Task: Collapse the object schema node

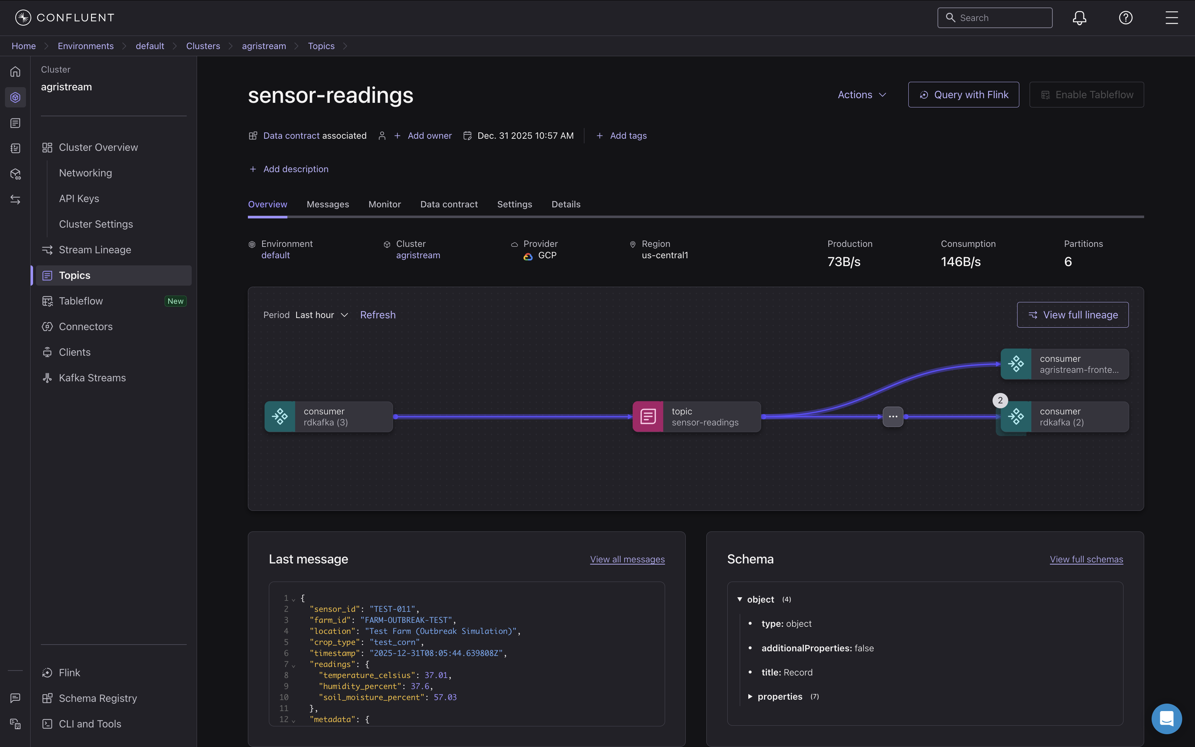Action: [x=740, y=599]
